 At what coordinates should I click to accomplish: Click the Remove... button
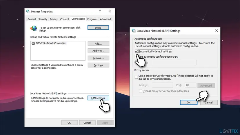[99, 58]
